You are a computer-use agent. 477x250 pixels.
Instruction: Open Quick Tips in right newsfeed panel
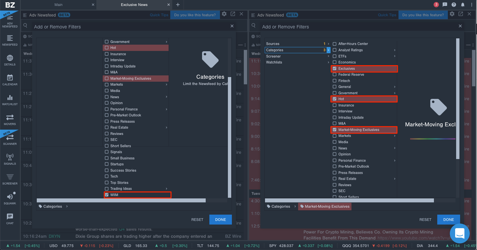pyautogui.click(x=387, y=15)
